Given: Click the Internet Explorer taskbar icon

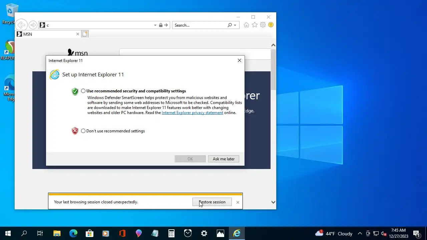Looking at the screenshot, I should (237, 233).
